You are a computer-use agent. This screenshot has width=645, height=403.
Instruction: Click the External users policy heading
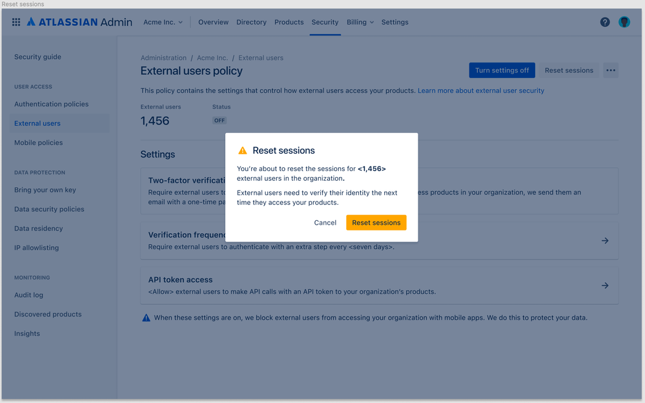click(x=191, y=71)
